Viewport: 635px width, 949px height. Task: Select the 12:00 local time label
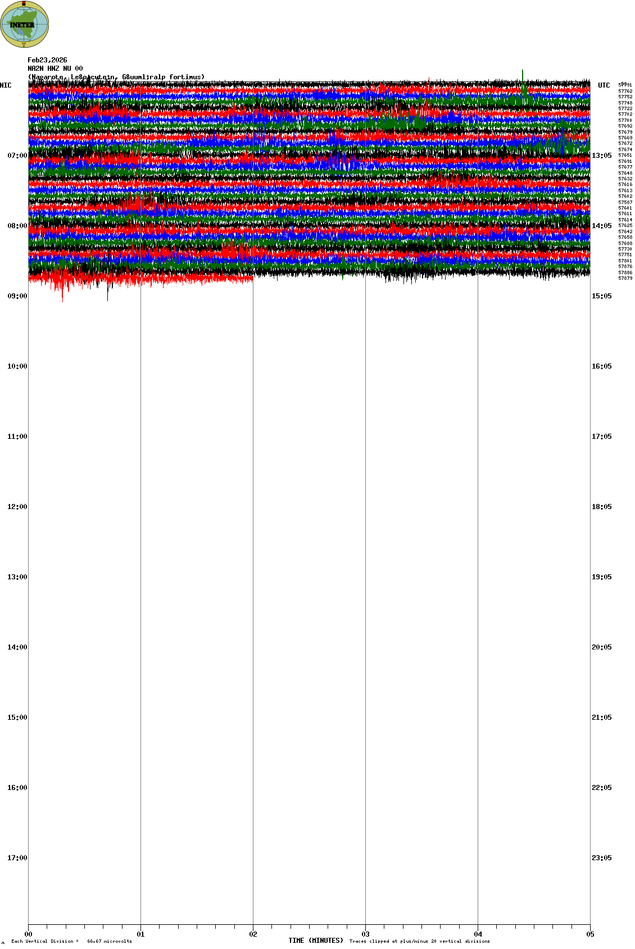coord(17,507)
